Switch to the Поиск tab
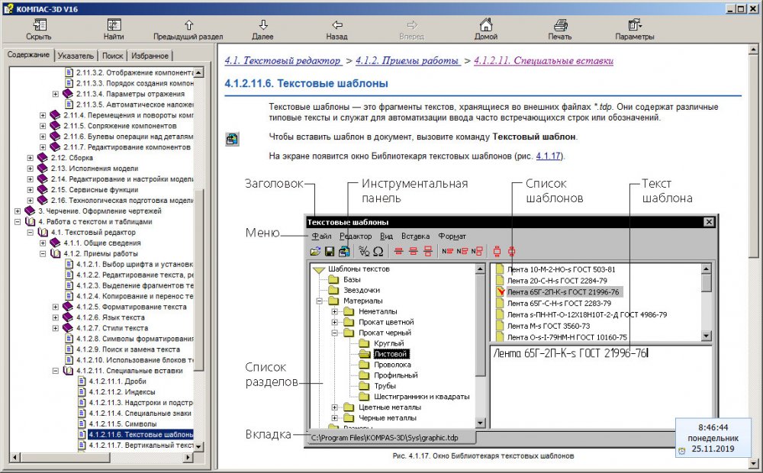Screen dimensions: 763x473 coord(112,56)
